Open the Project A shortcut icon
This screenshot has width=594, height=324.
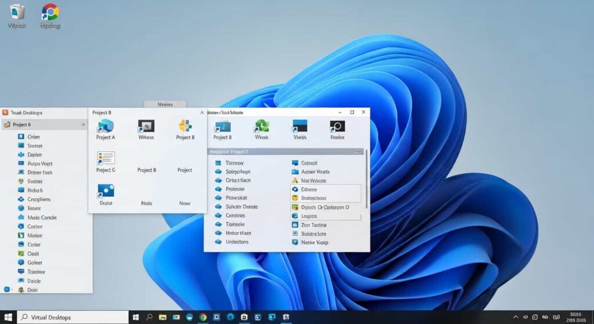(x=106, y=126)
